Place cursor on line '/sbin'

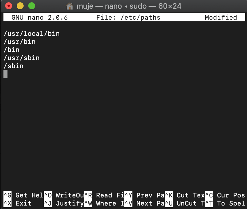14,66
